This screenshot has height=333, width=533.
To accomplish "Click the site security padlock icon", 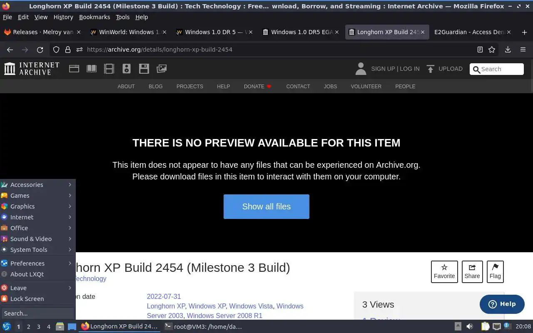I will (x=68, y=50).
